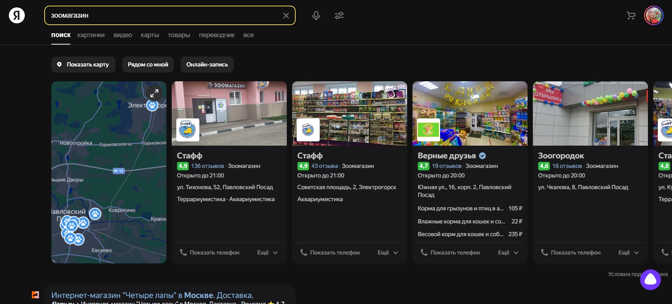Open the Стафф title on ул. Тихонова card
Viewport: 672px width, 304px height.
click(189, 156)
